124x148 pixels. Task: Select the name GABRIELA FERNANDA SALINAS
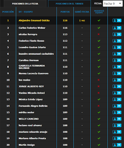click(32, 67)
